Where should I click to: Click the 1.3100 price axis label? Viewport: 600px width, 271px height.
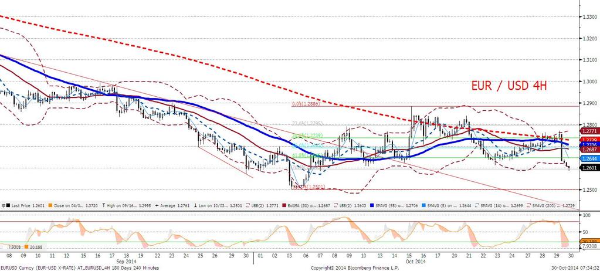click(589, 60)
